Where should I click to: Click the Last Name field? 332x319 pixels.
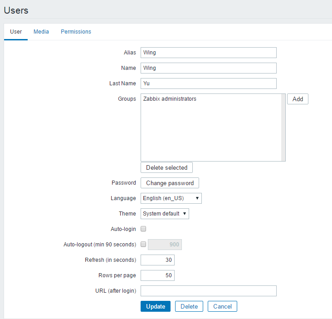[208, 83]
